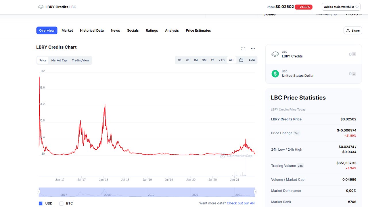Click the LBC Price Statistics heading
Image resolution: width=368 pixels, height=207 pixels.
pos(298,98)
